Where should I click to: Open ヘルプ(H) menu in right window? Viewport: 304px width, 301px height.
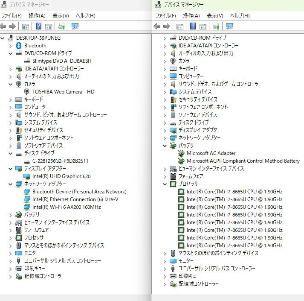240,16
